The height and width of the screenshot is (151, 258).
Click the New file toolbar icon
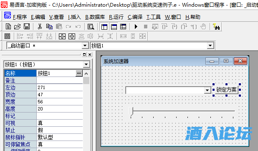(x=8, y=26)
